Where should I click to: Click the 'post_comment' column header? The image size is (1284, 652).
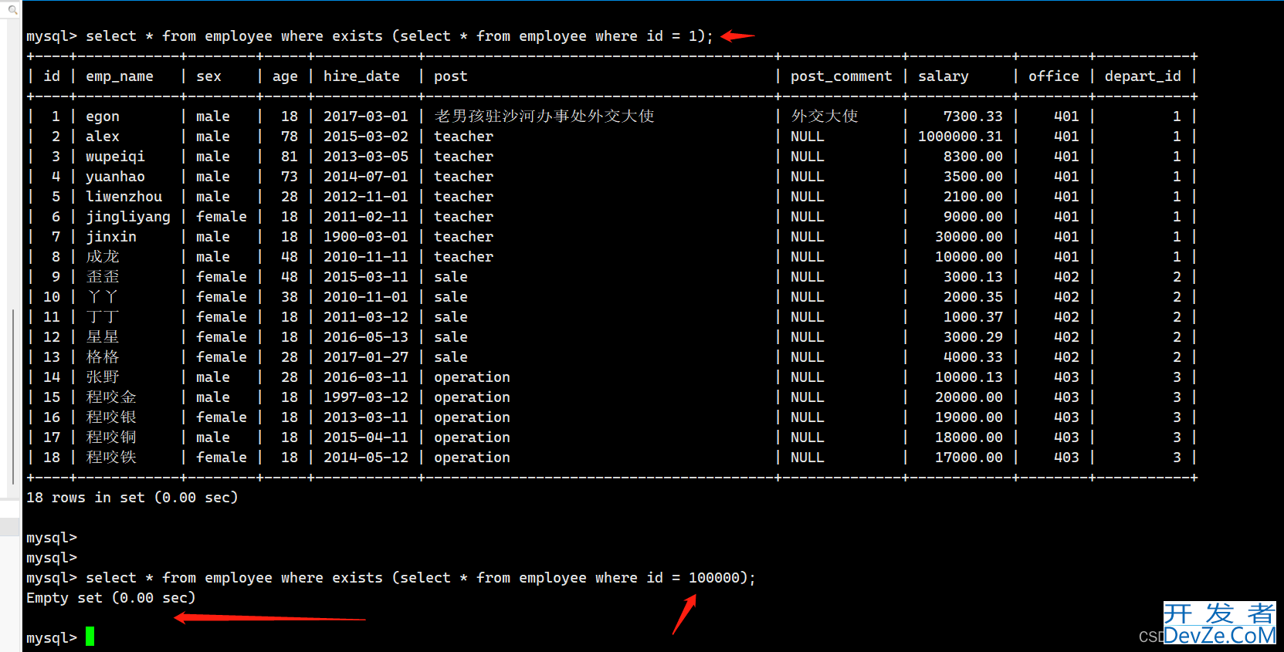tap(841, 76)
